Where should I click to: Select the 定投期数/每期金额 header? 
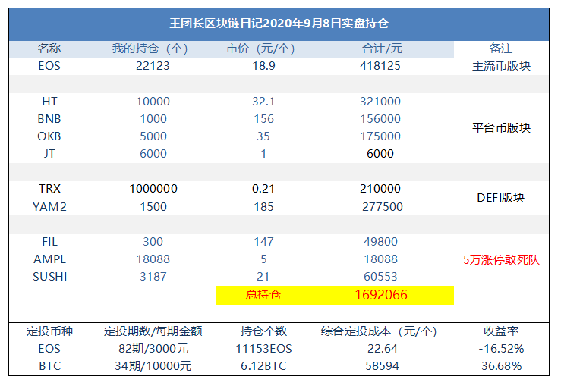point(153,331)
